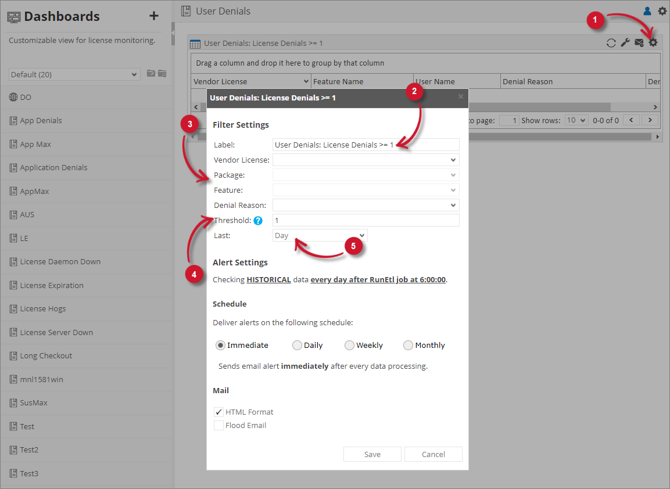Collapse the sidebar with the arrow handle
The image size is (670, 489).
(x=173, y=33)
